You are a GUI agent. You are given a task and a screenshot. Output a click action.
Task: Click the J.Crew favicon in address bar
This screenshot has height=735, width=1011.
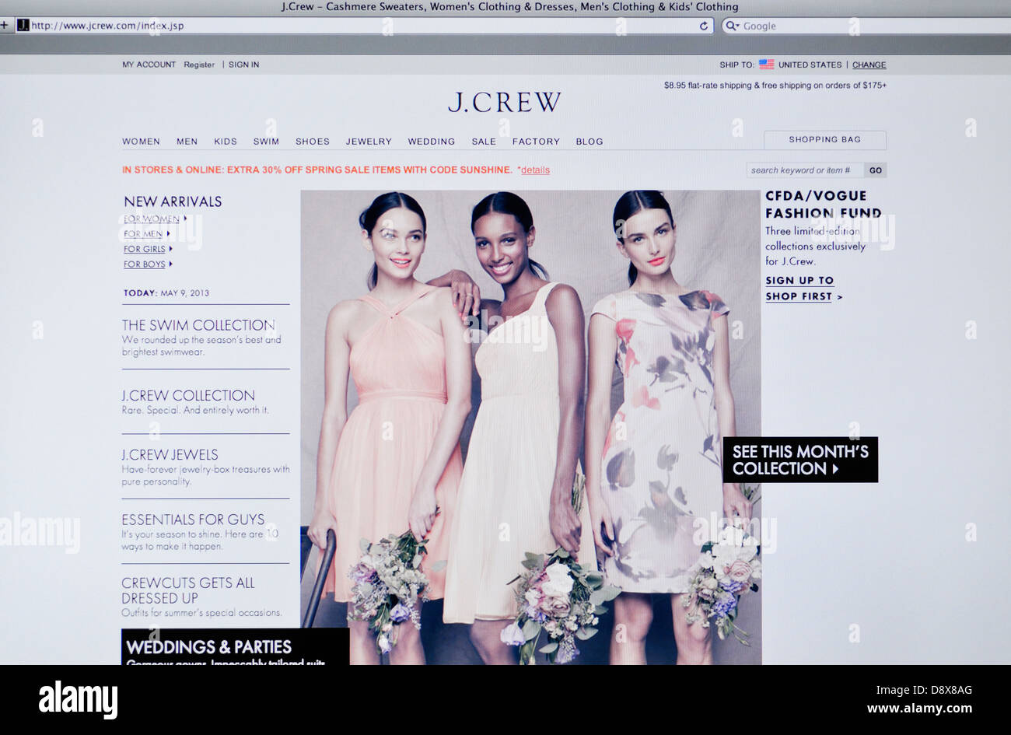point(23,25)
